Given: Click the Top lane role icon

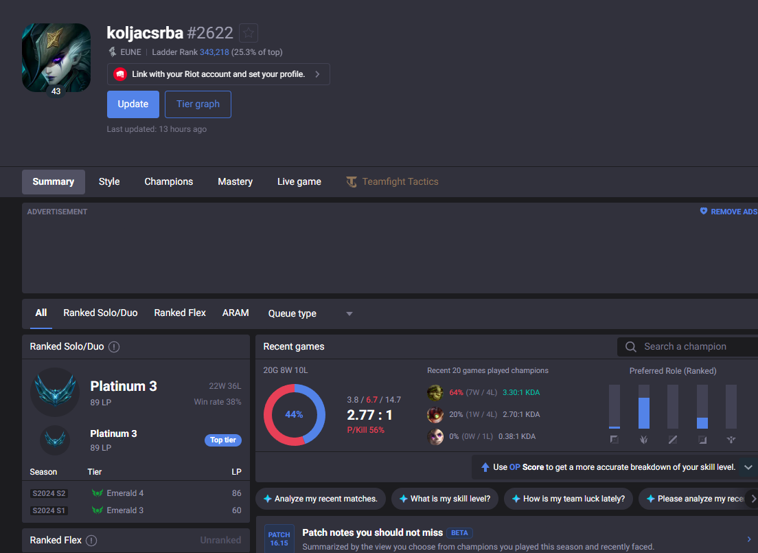Looking at the screenshot, I should (614, 439).
